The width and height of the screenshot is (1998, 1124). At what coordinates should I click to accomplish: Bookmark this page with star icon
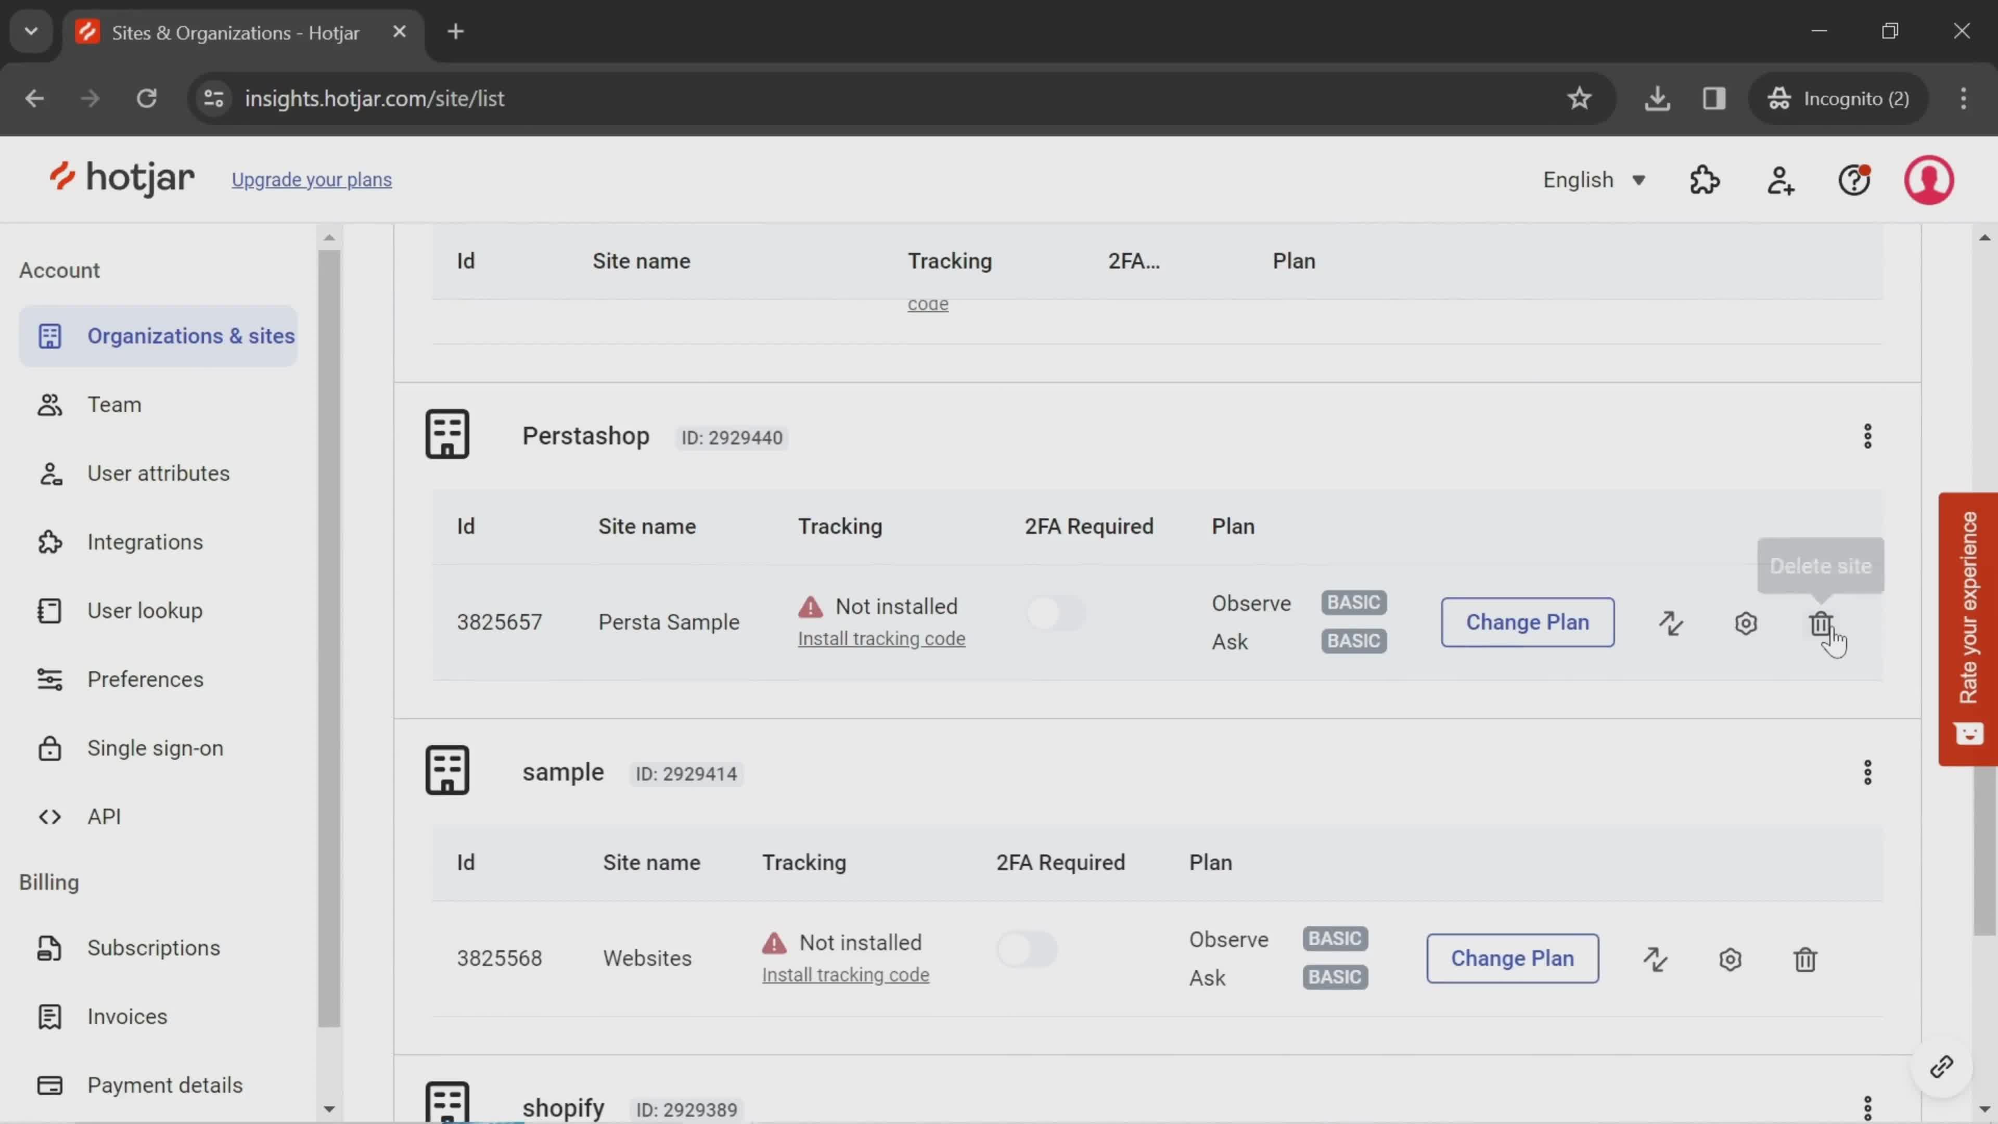point(1579,98)
